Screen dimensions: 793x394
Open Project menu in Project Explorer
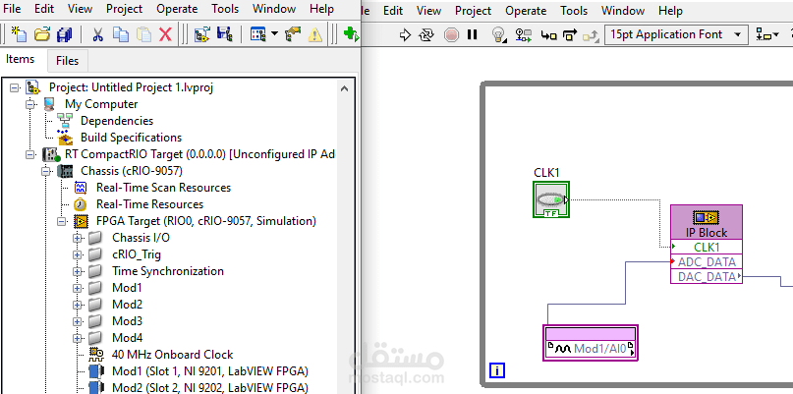pyautogui.click(x=125, y=9)
